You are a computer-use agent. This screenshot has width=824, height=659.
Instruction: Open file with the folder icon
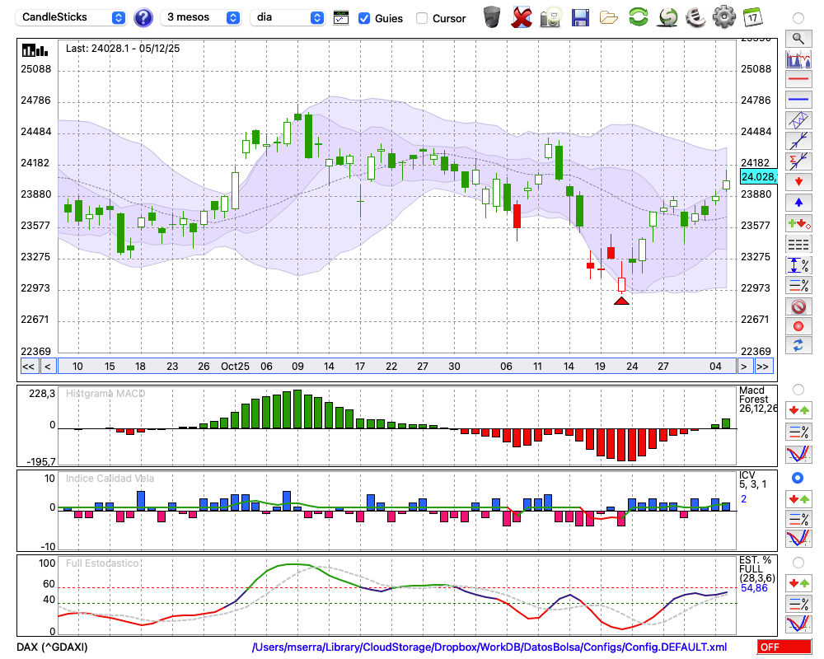point(609,18)
